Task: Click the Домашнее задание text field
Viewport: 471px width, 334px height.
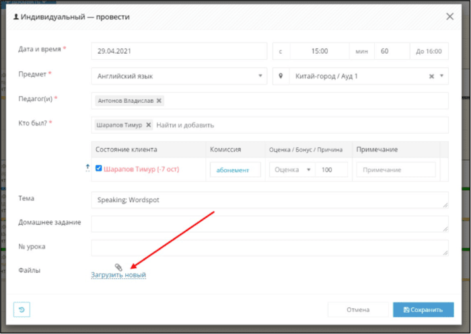Action: click(x=270, y=224)
